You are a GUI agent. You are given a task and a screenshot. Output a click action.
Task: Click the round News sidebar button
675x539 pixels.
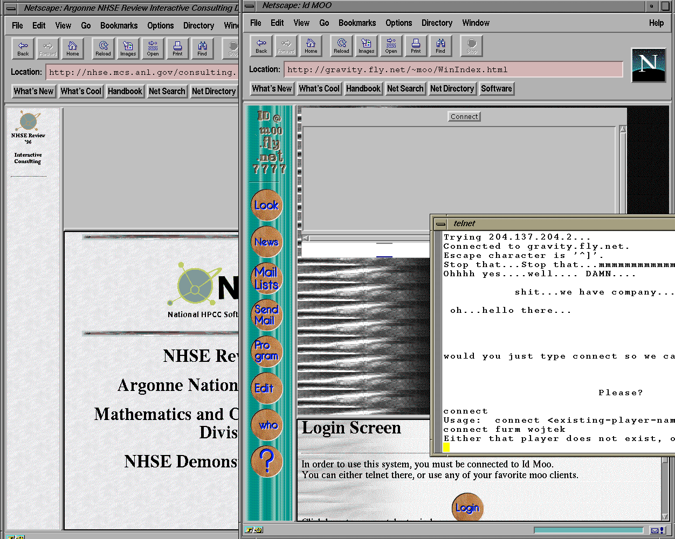click(x=266, y=242)
